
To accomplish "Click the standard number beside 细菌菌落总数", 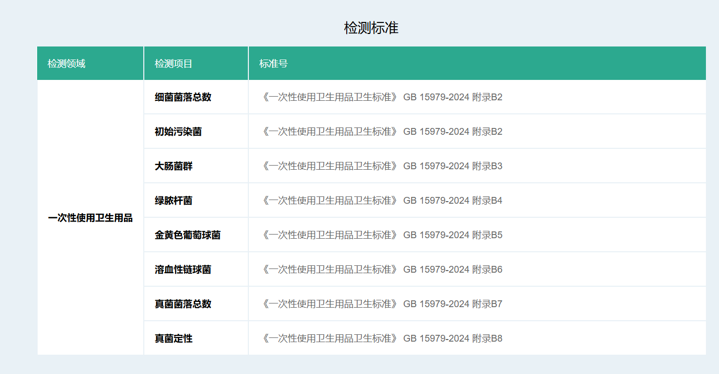I will 382,97.
